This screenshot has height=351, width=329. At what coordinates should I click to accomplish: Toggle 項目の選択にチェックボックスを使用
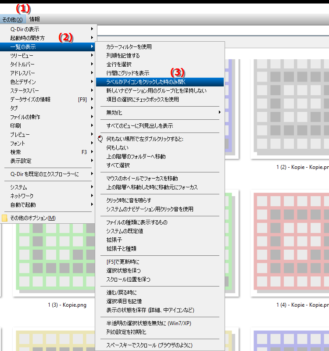tap(160, 100)
